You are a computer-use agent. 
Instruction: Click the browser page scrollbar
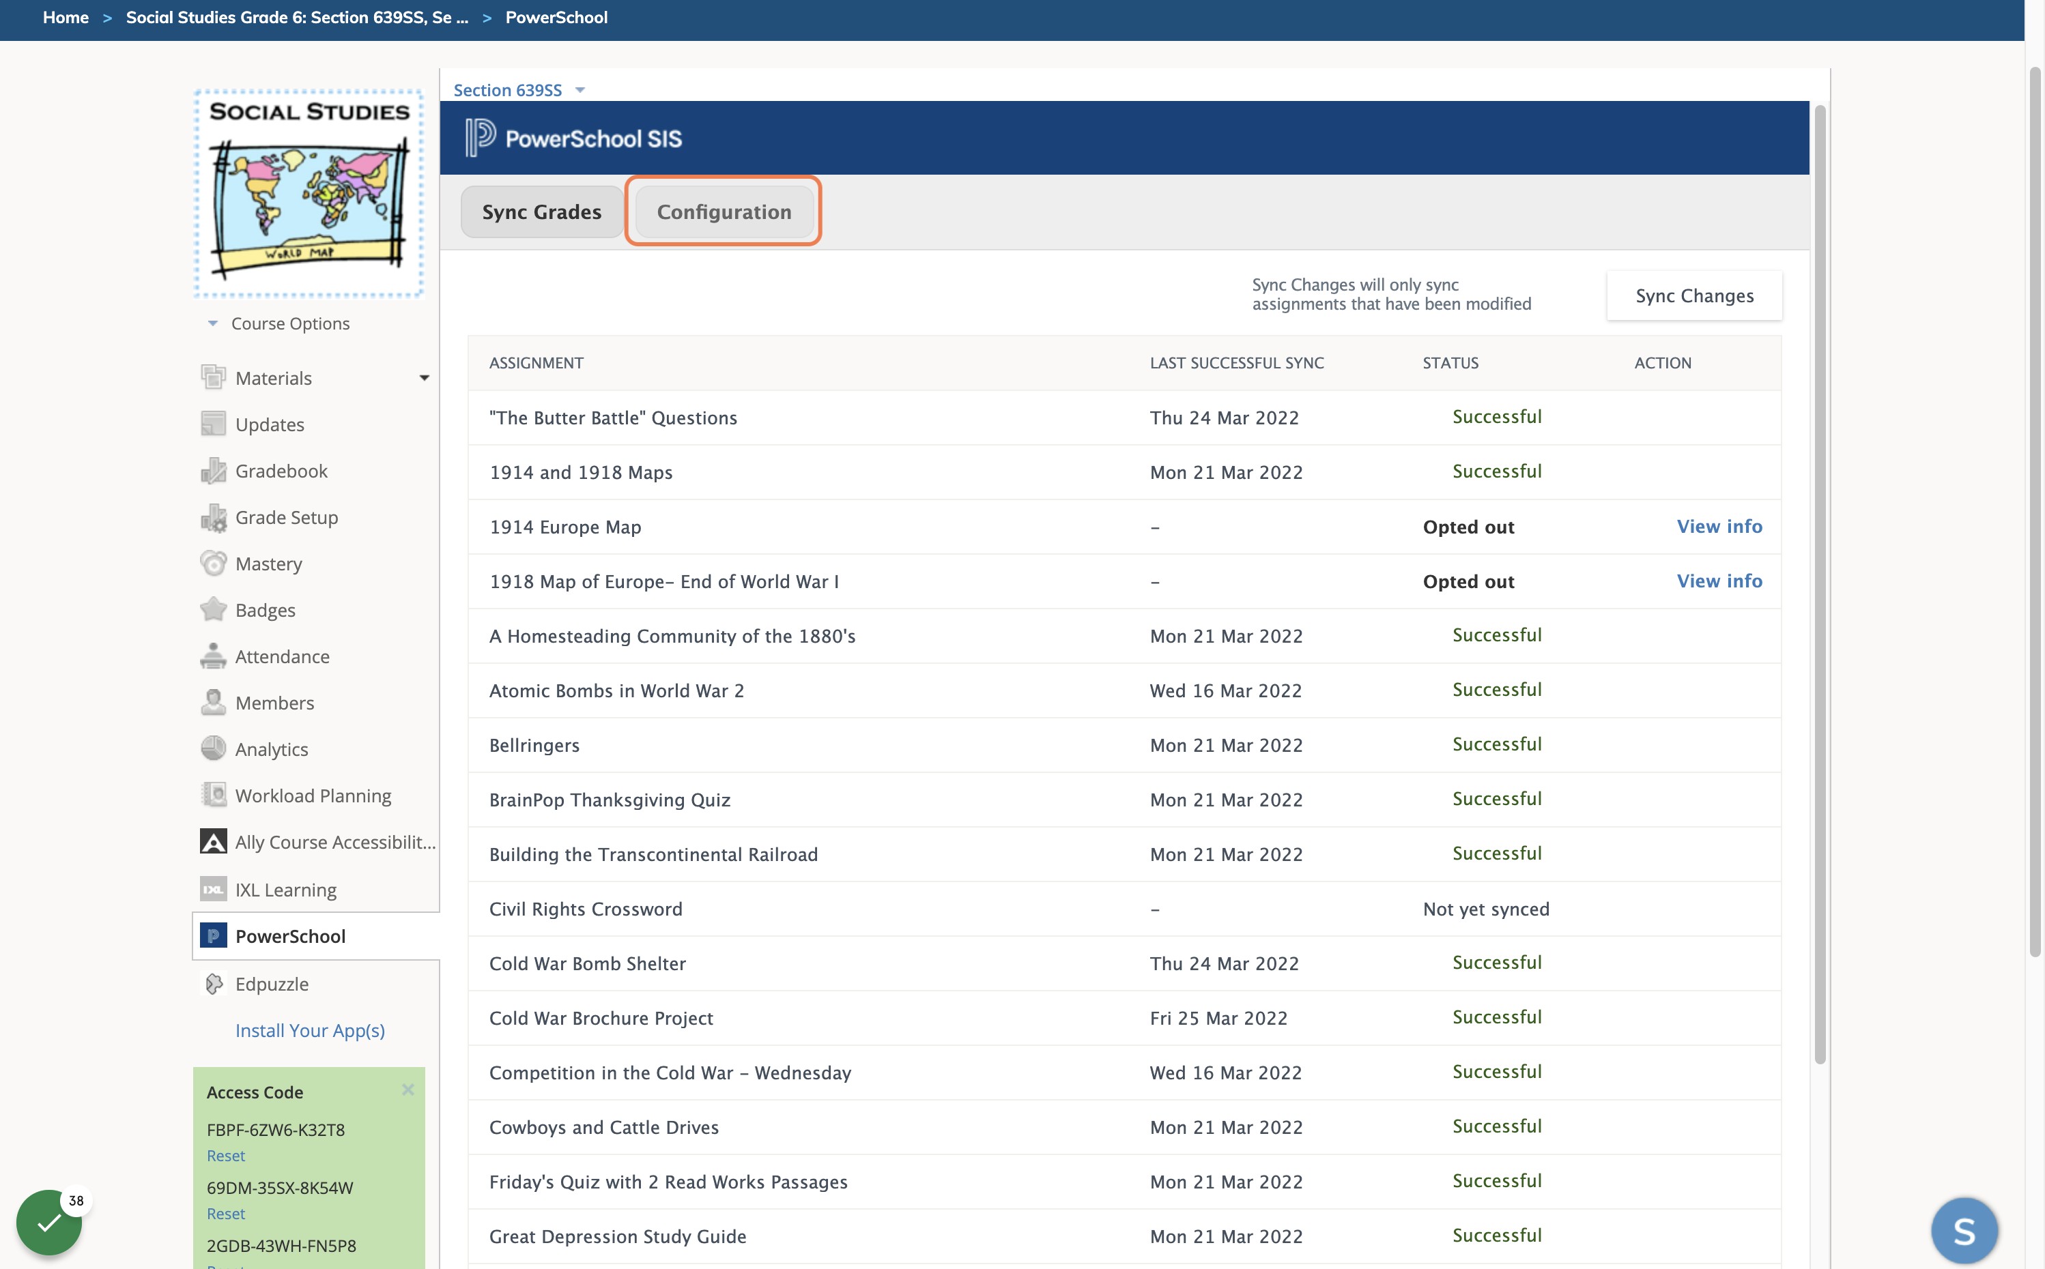(x=2035, y=510)
